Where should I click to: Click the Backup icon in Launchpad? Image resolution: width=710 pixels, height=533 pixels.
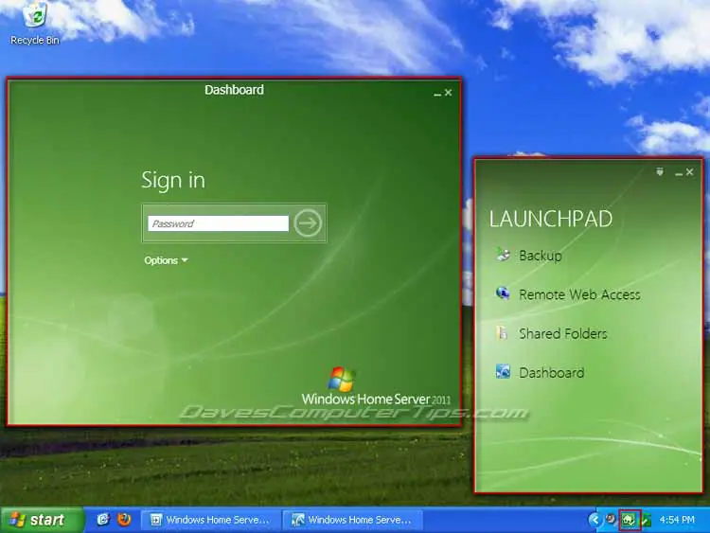pyautogui.click(x=503, y=255)
